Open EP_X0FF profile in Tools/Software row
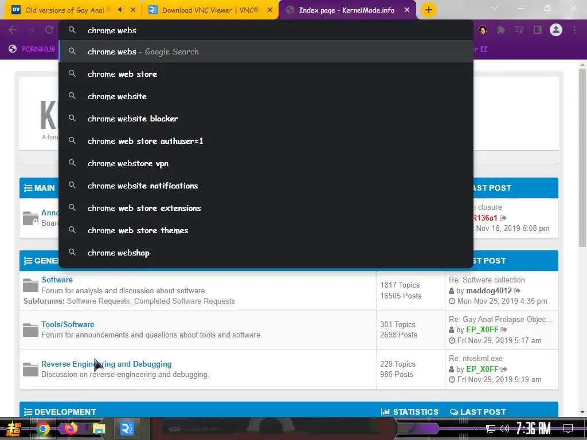 (x=482, y=329)
